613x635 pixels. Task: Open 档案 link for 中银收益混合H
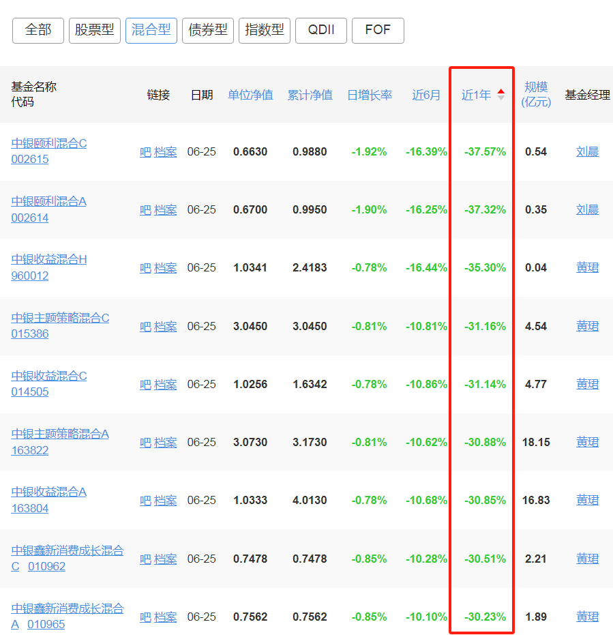click(x=166, y=267)
